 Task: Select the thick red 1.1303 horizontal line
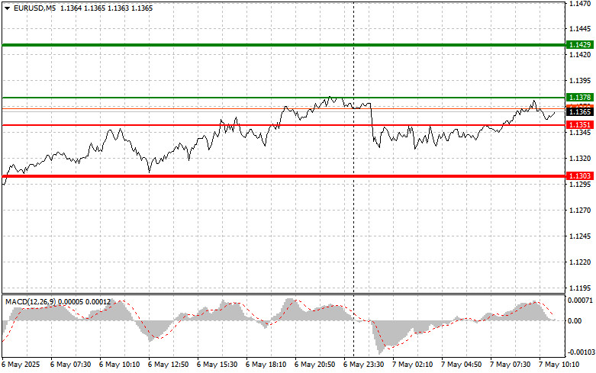(284, 176)
